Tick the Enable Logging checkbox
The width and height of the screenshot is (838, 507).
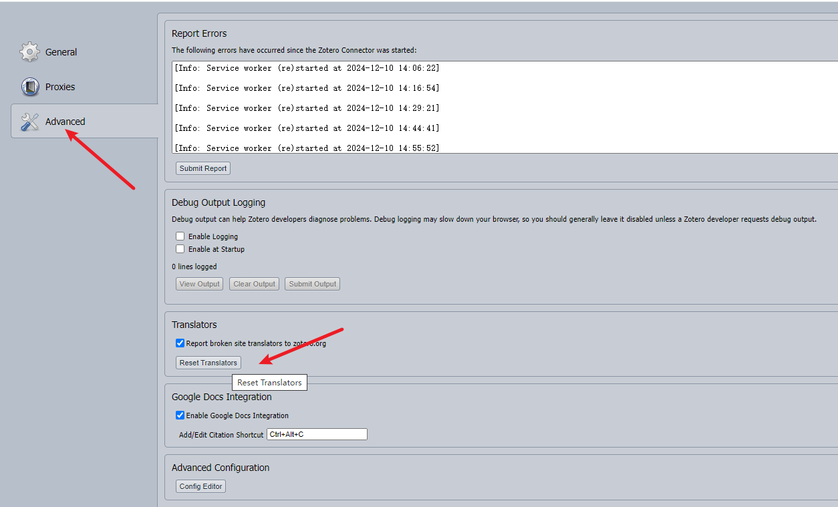click(180, 236)
